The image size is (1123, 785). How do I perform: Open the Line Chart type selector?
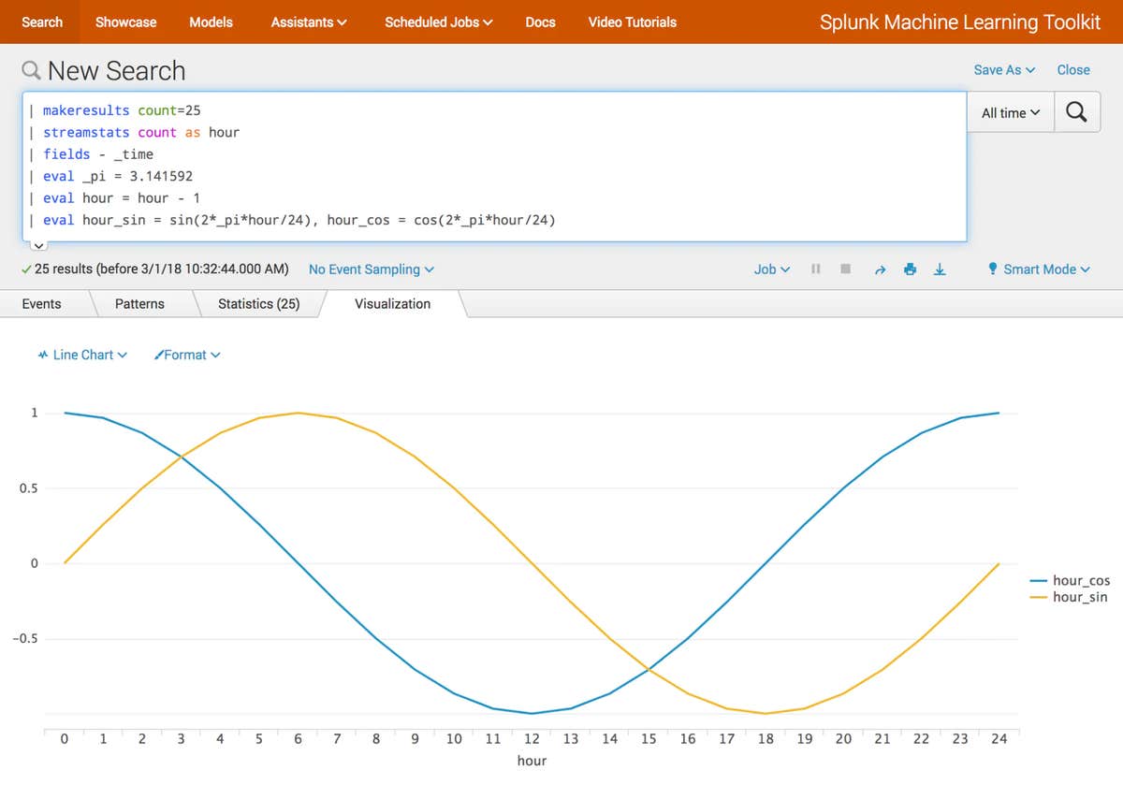82,355
